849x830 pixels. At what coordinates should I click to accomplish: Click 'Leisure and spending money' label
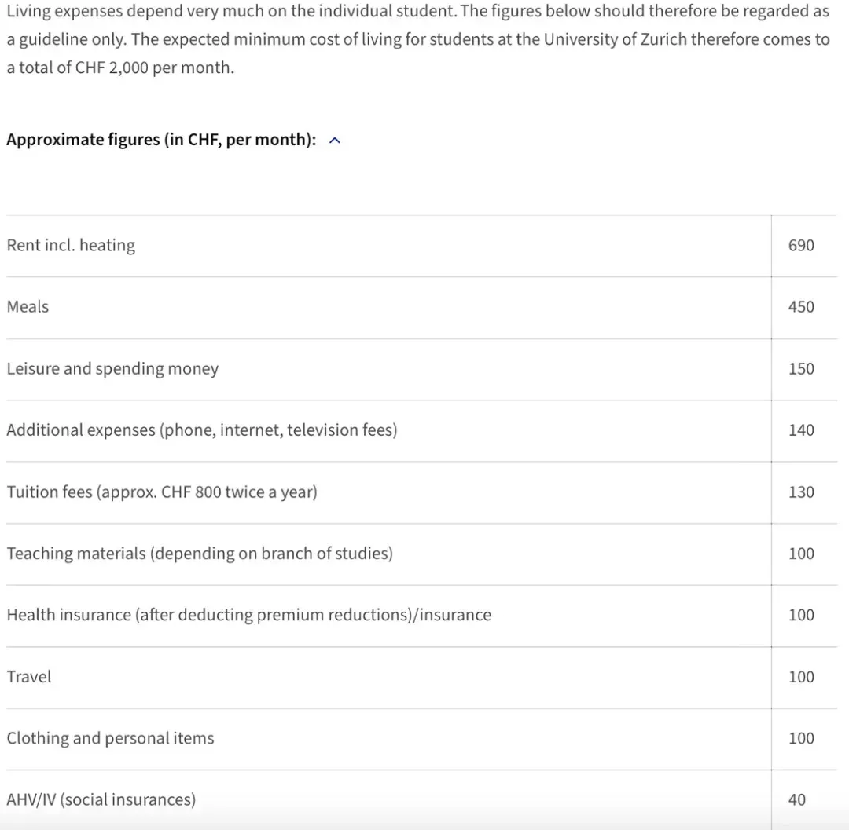112,368
